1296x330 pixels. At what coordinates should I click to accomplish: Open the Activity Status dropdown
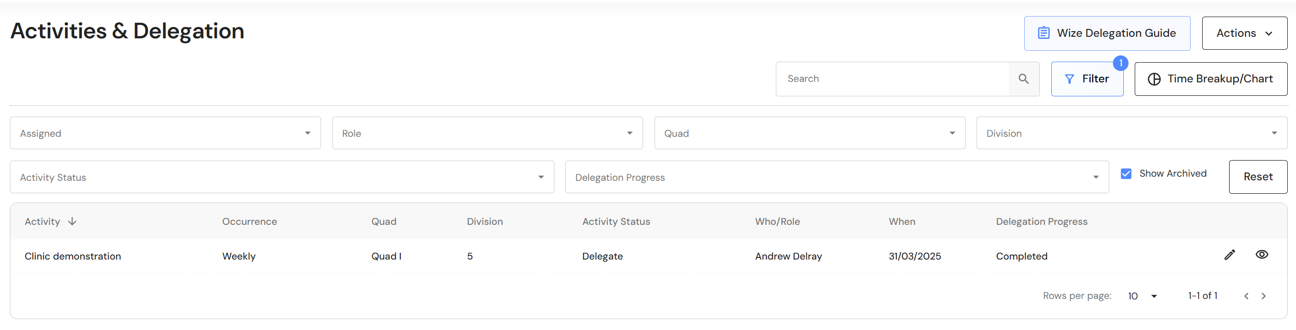coord(282,177)
